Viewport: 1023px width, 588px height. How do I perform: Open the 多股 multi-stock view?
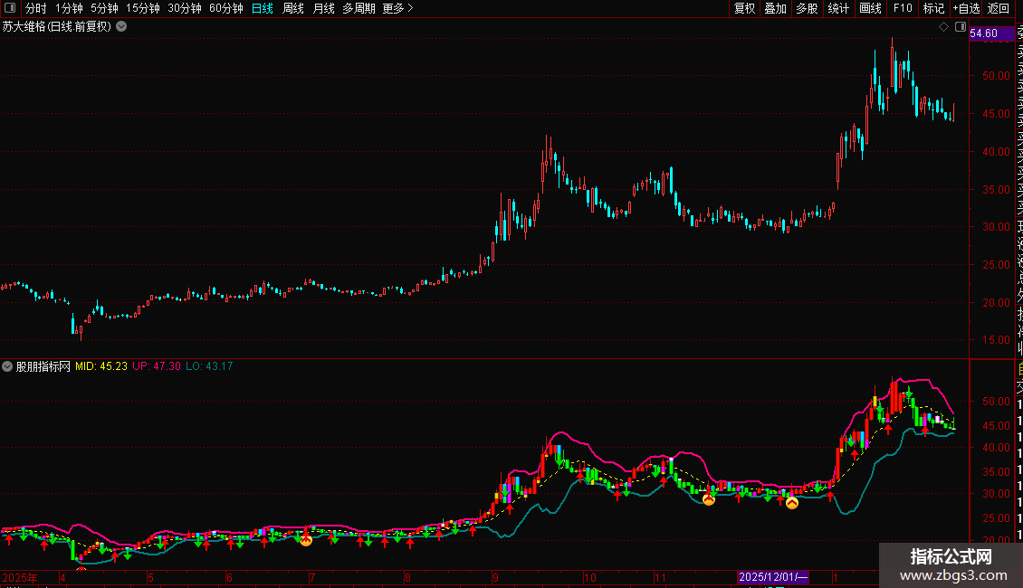807,8
